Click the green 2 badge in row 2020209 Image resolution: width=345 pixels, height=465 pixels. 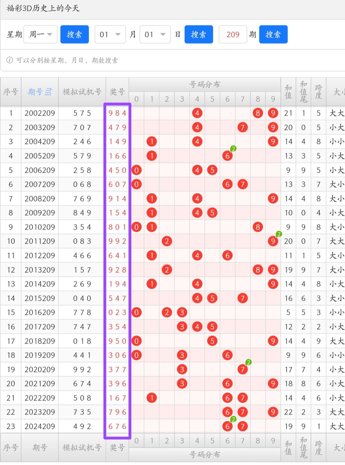[249, 362]
